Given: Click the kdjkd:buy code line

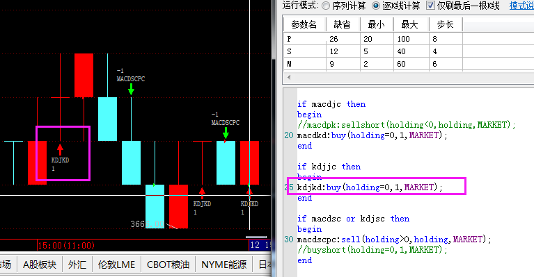Looking at the screenshot, I should click(x=370, y=187).
